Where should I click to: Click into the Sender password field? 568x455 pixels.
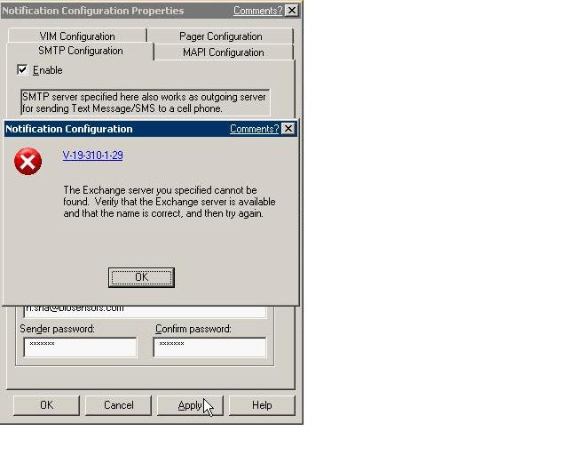pyautogui.click(x=80, y=346)
